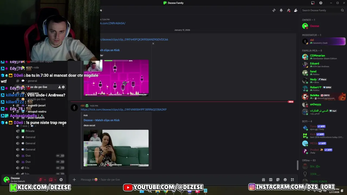The width and height of the screenshot is (347, 195).
Task: Open the apps launcher icon in message bar
Action: point(292,180)
